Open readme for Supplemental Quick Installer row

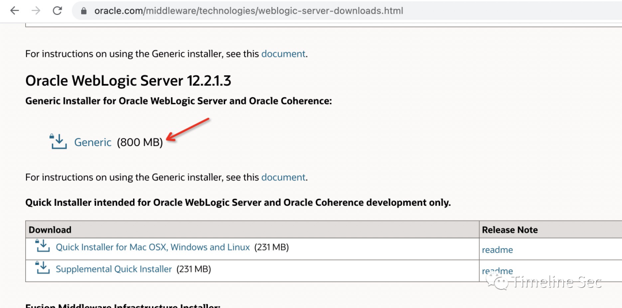click(x=498, y=271)
